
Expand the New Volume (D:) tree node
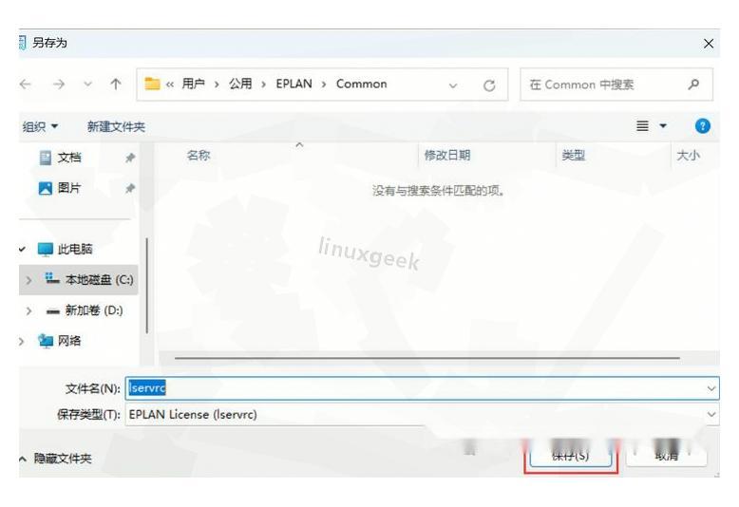pyautogui.click(x=28, y=310)
